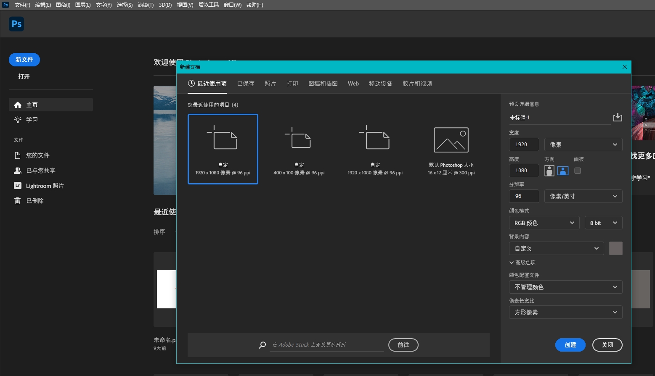Select landscape orientation icon
The image size is (655, 376).
tap(562, 171)
